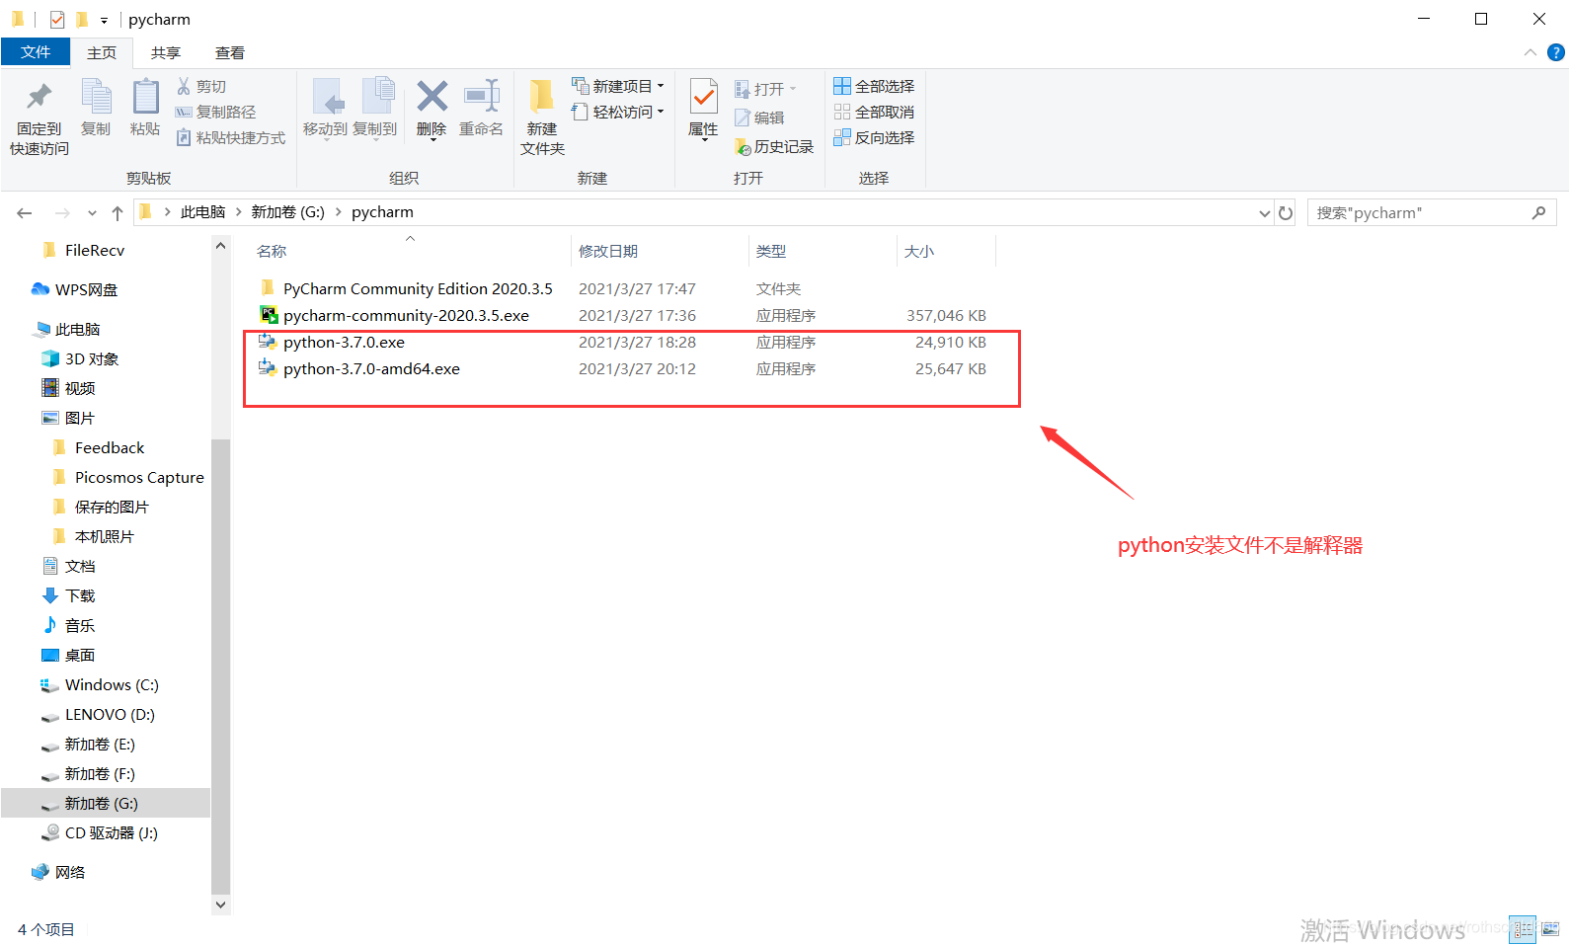Screen dimensions: 1570x945
Task: Click 此电脑 in the address bar
Action: coord(202,212)
